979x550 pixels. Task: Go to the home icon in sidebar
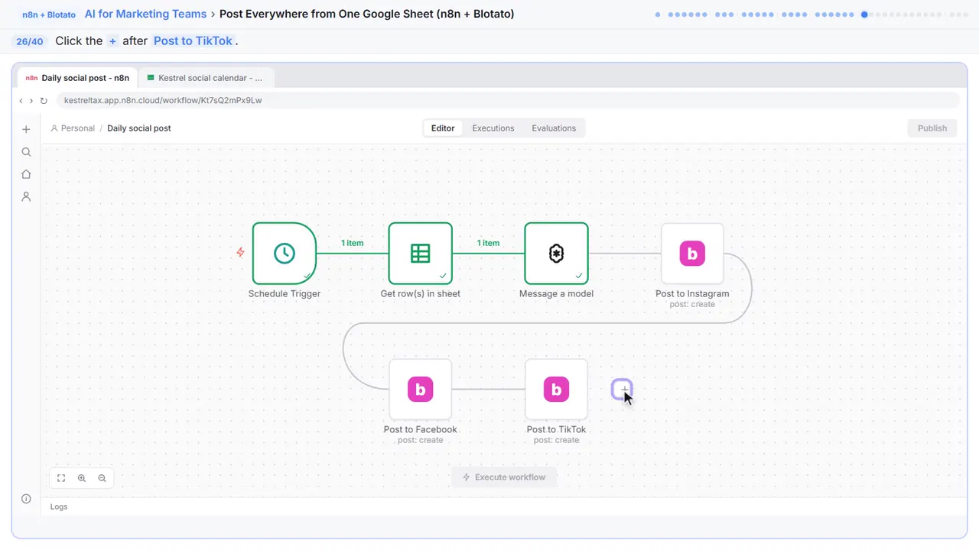(x=26, y=174)
